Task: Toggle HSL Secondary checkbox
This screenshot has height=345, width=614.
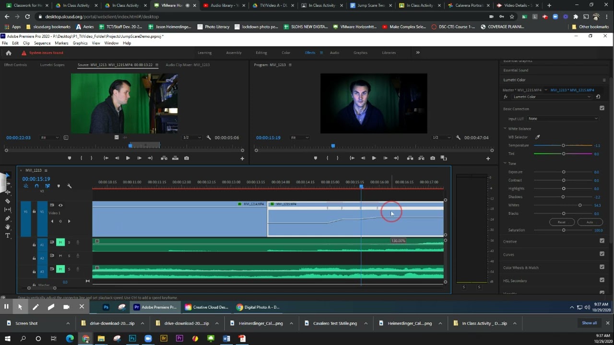Action: point(602,280)
